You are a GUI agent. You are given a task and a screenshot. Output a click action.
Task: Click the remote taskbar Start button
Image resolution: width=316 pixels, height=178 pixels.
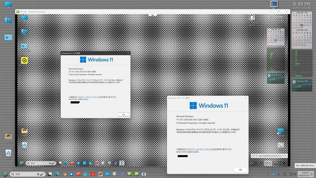click(22, 163)
